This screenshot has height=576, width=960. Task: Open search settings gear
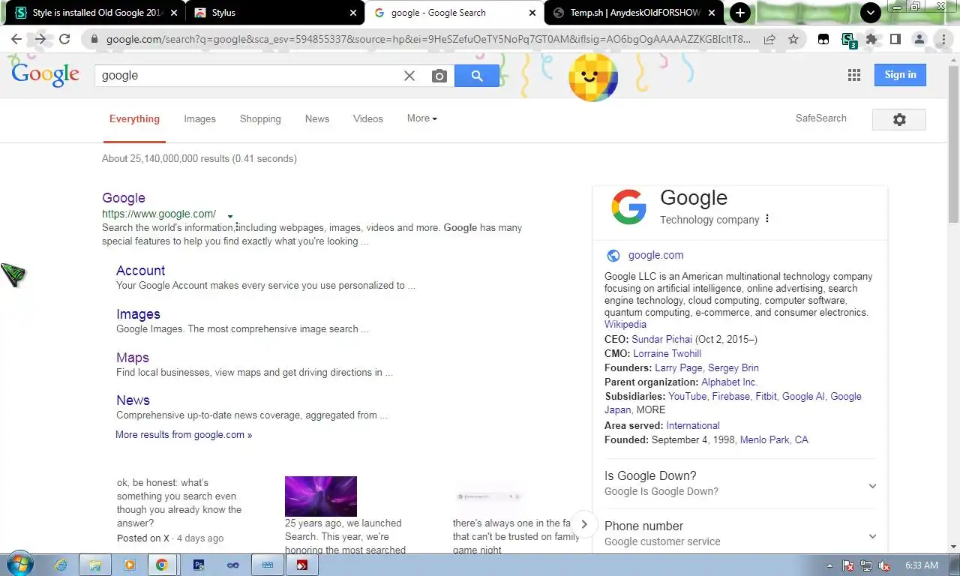899,119
